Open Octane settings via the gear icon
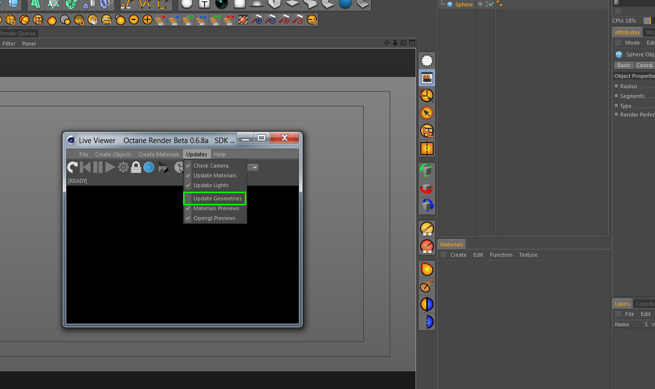Screen dimensions: 655x389 123,168
